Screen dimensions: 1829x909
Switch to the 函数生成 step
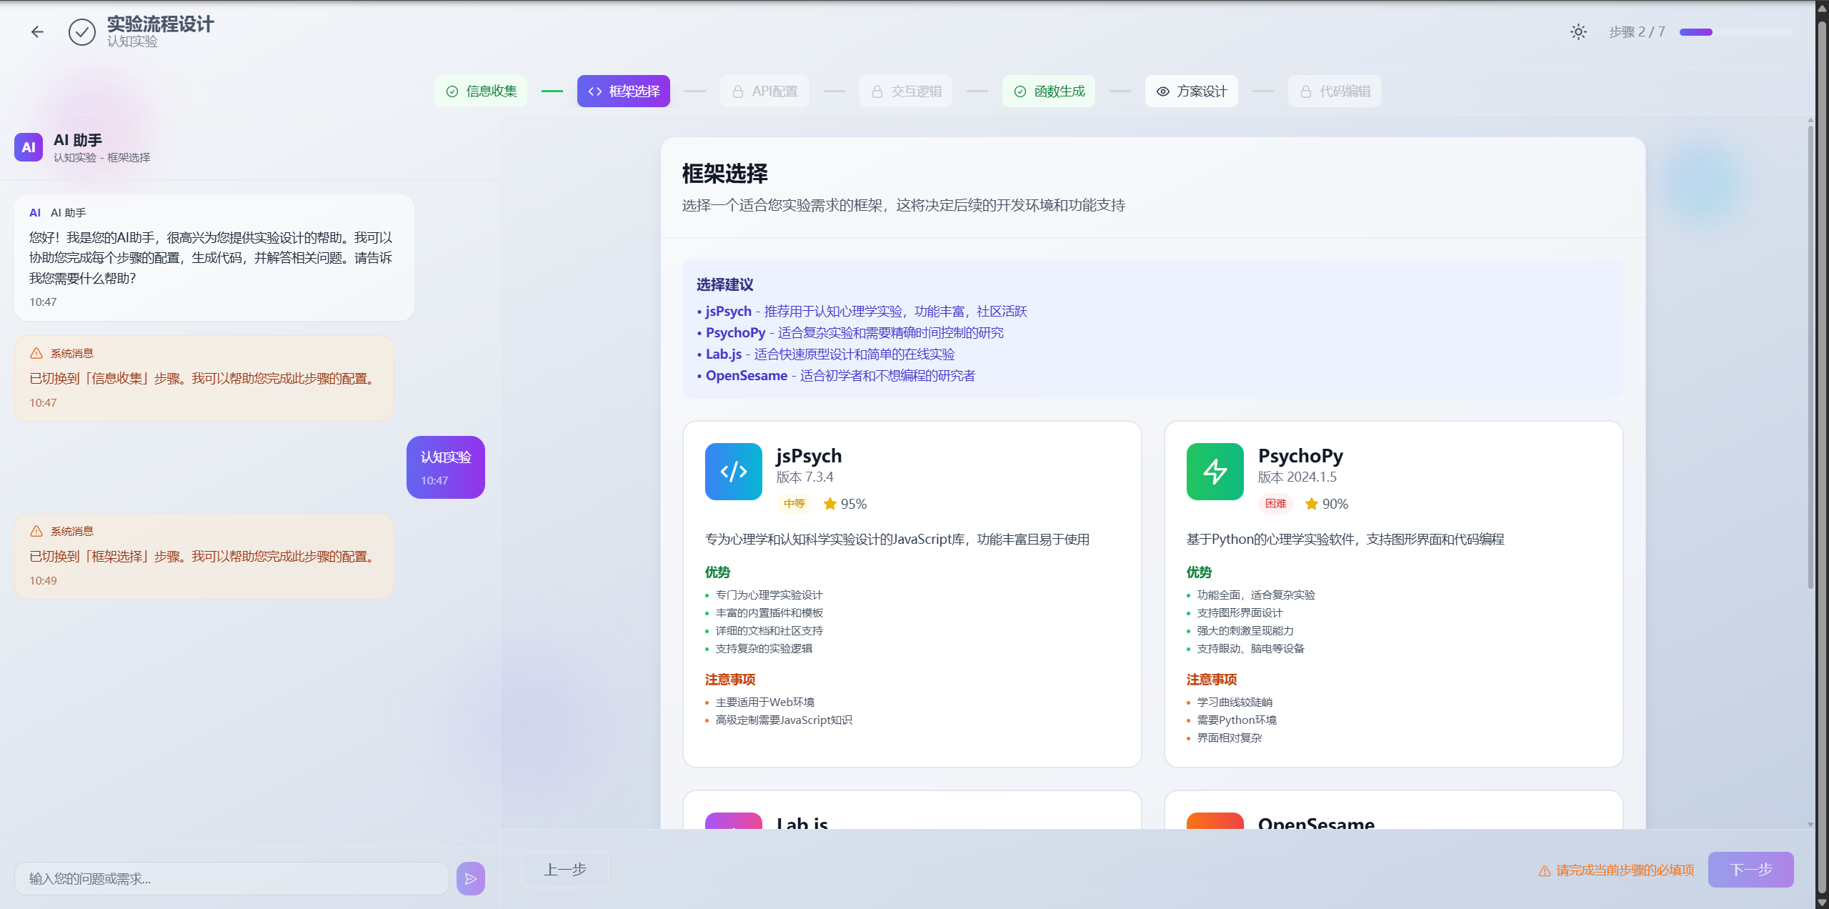(1049, 91)
